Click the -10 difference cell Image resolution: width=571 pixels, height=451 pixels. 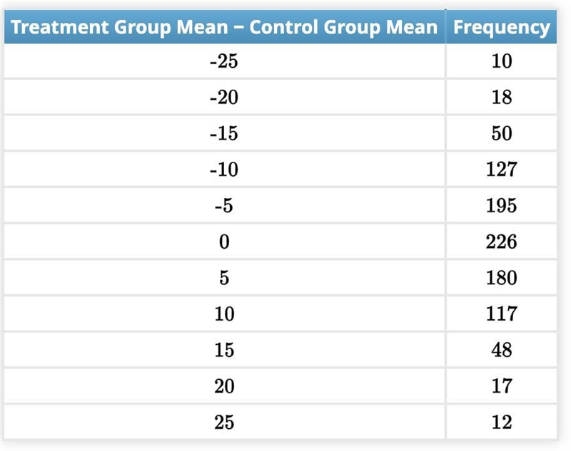pos(224,170)
